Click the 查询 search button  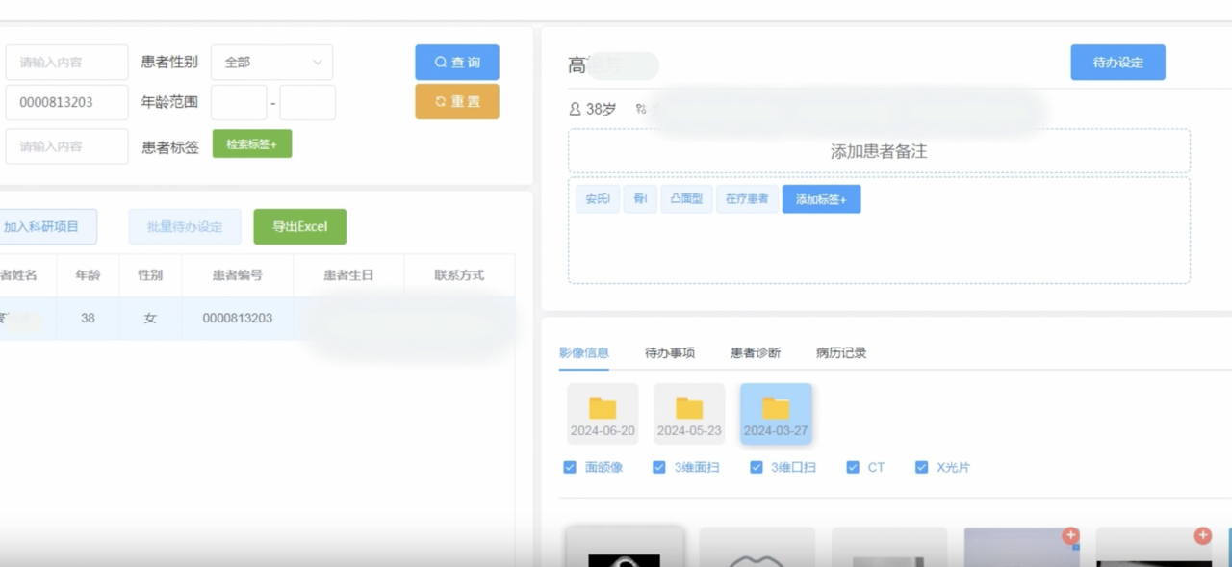(x=457, y=63)
